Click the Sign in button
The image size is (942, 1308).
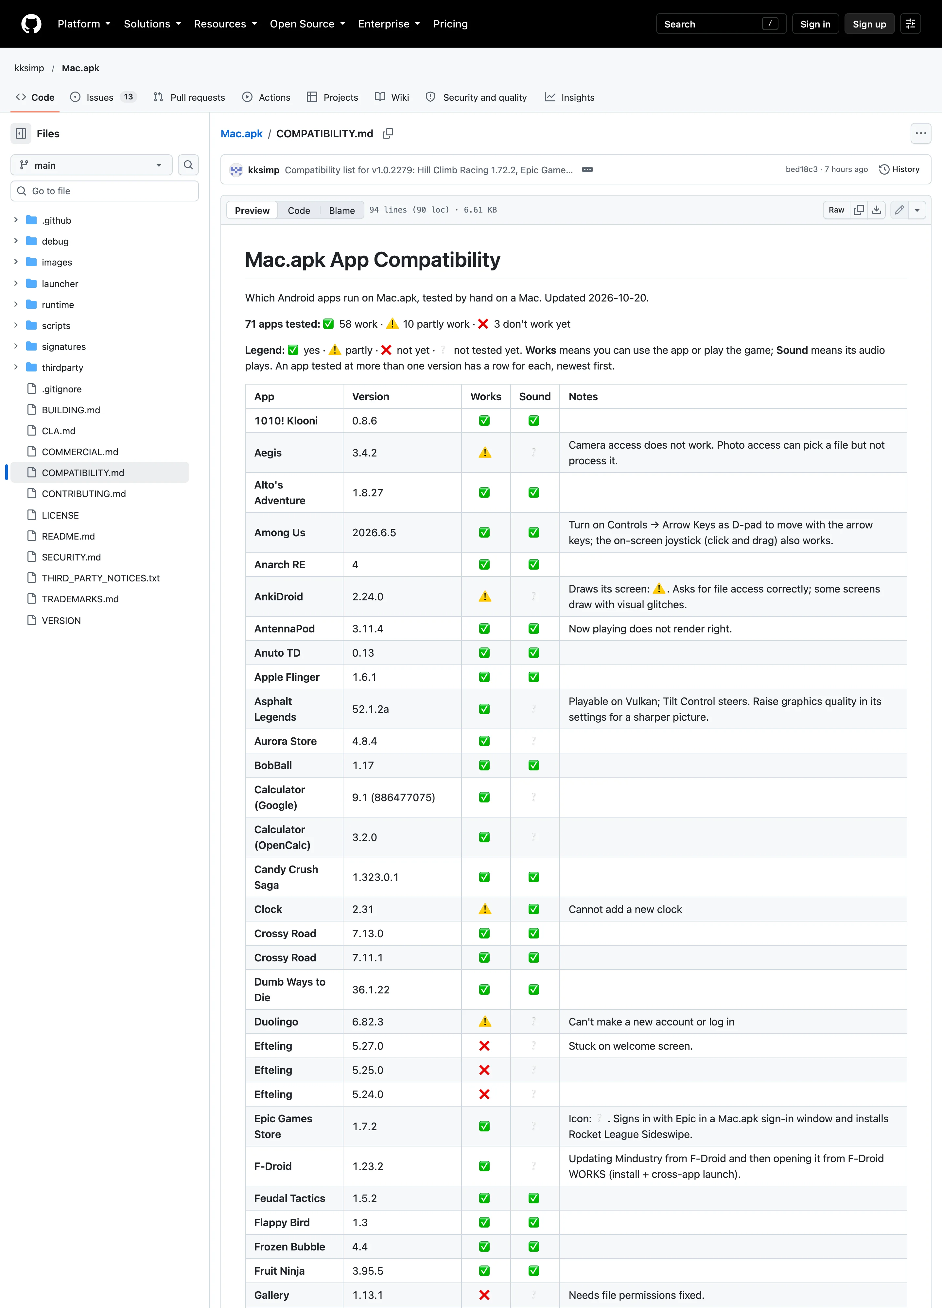pyautogui.click(x=815, y=24)
